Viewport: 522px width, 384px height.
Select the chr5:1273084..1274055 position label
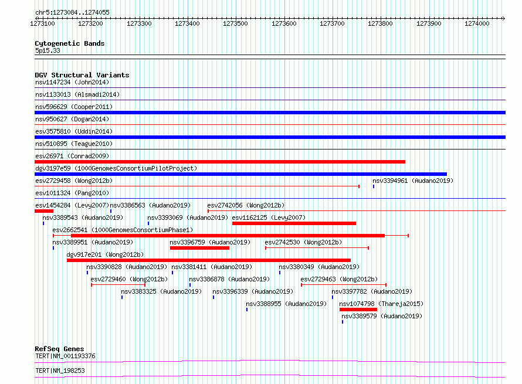tap(72, 12)
